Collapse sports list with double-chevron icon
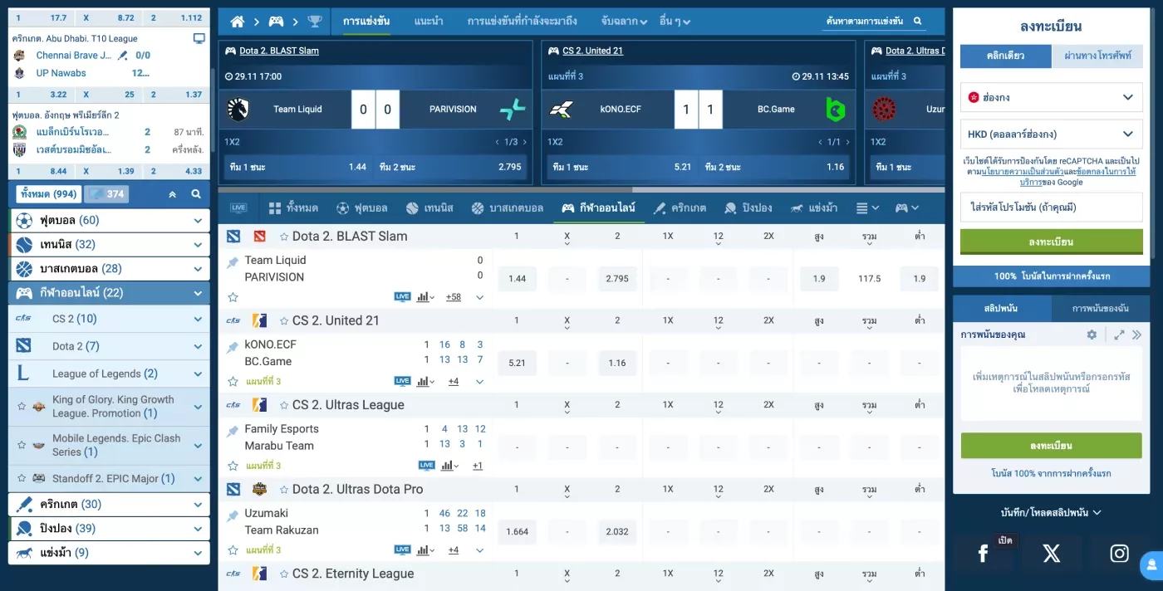The height and width of the screenshot is (591, 1163). (x=173, y=194)
